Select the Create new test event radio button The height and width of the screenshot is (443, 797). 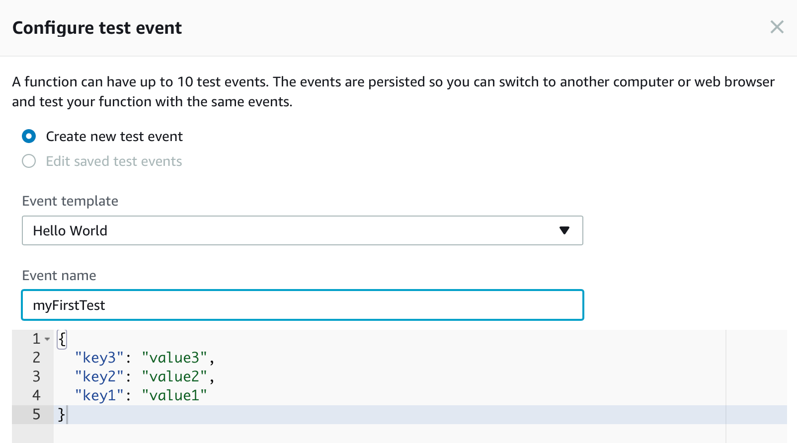coord(29,136)
